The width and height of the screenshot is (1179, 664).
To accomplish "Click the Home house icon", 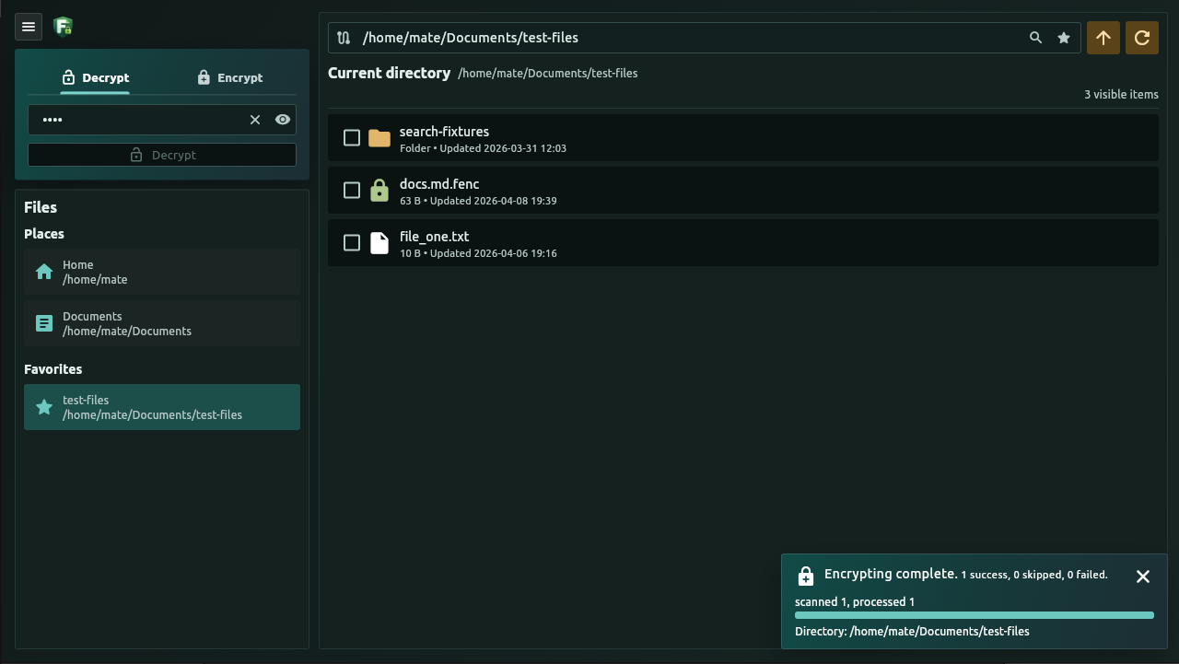I will [44, 272].
